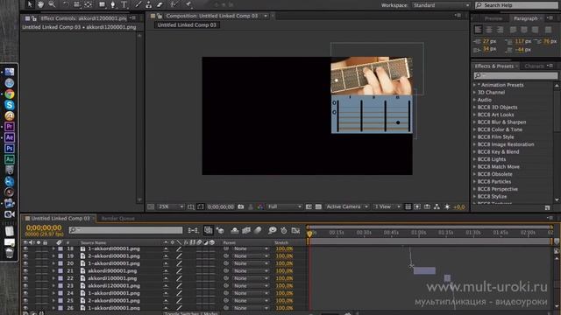
Task: Expand layer 20 properties triangle
Action: [53, 263]
